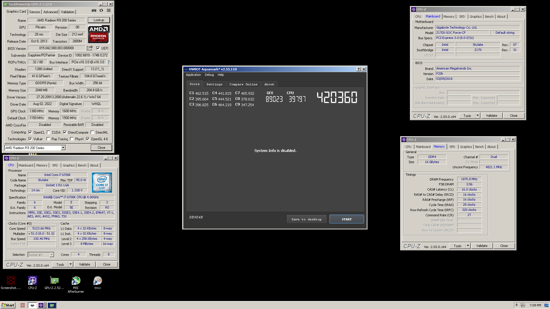Click the BIOS export share icon
The image size is (550, 309).
90,48
